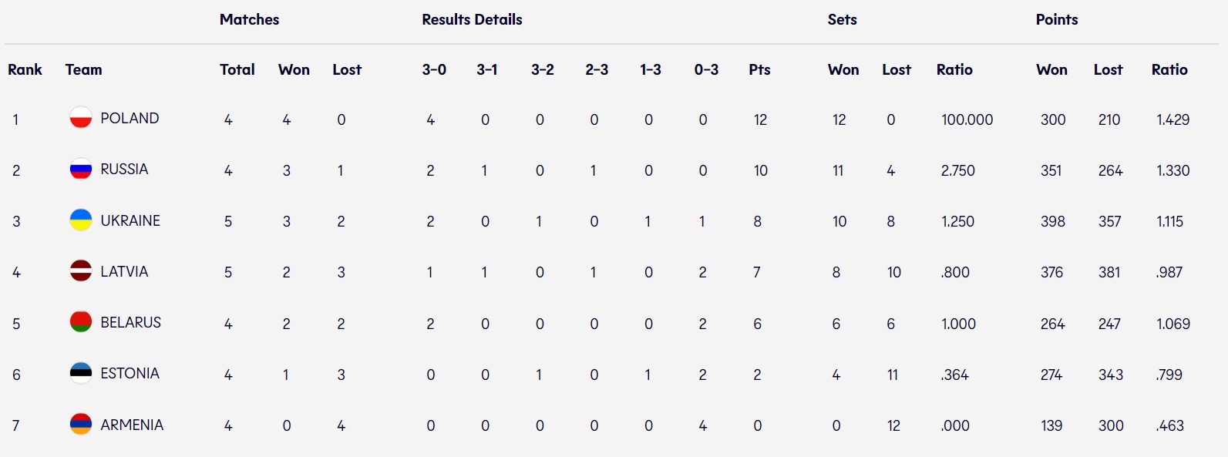Click the Sets Ratio column header
Screen dimensions: 1228x457
954,69
